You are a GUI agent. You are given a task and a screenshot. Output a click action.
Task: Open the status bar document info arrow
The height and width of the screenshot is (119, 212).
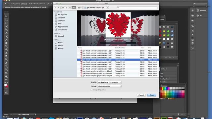[35, 115]
